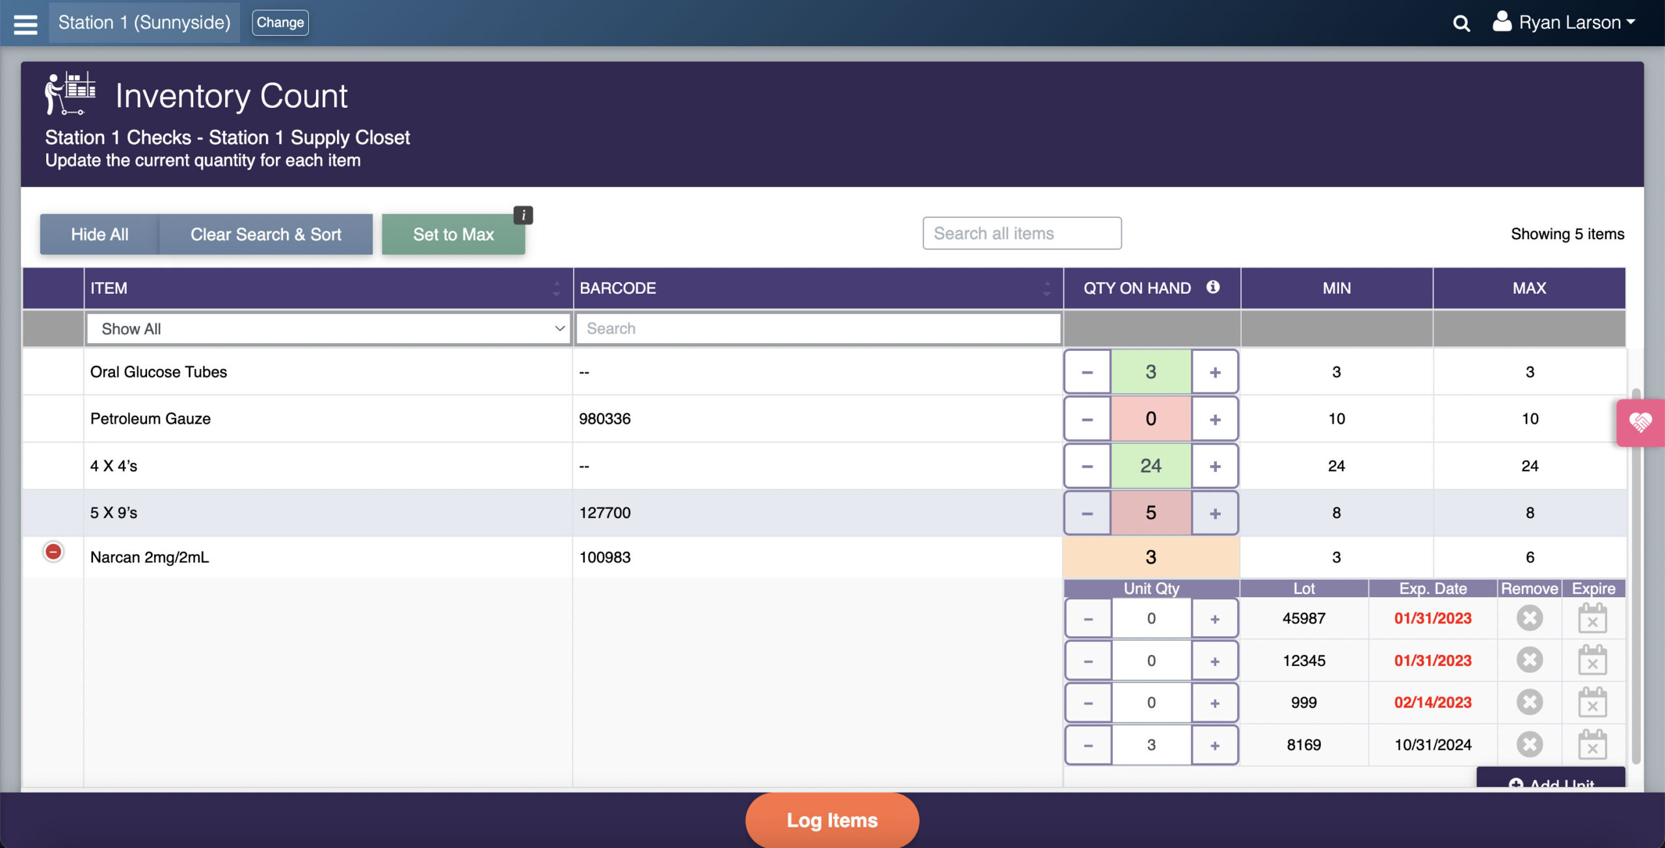Decrease 5 X 9's quantity with minus
Image resolution: width=1665 pixels, height=848 pixels.
click(1087, 513)
